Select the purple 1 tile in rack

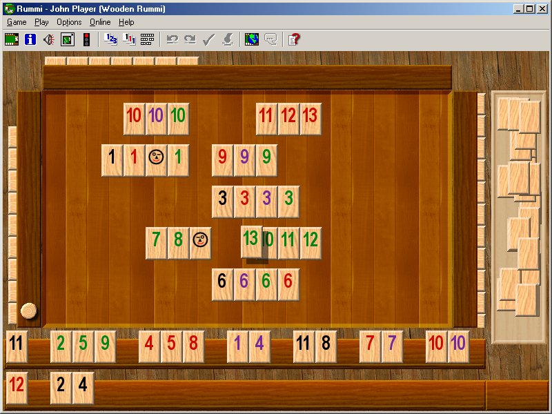point(237,346)
